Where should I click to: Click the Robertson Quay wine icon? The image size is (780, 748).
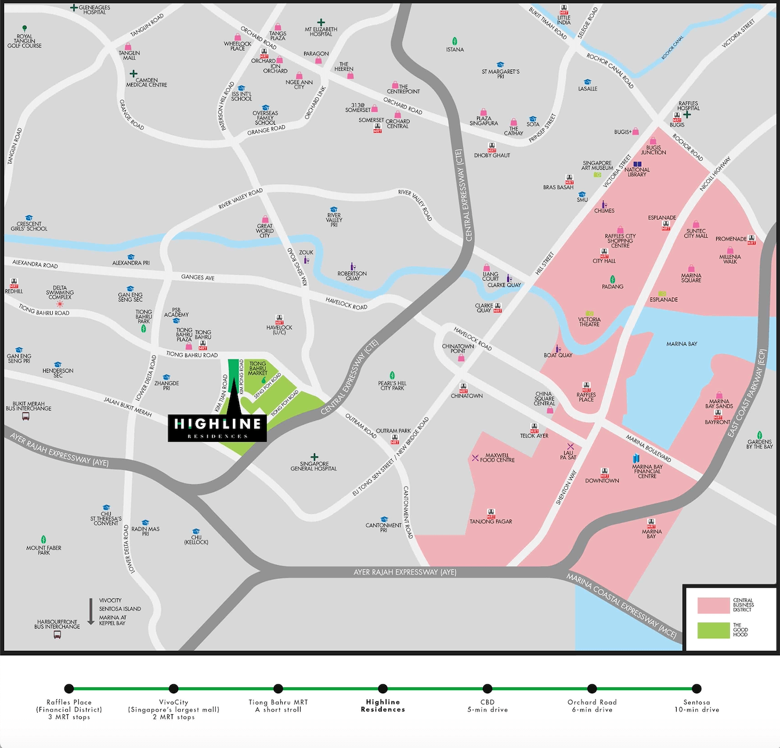[x=352, y=267]
